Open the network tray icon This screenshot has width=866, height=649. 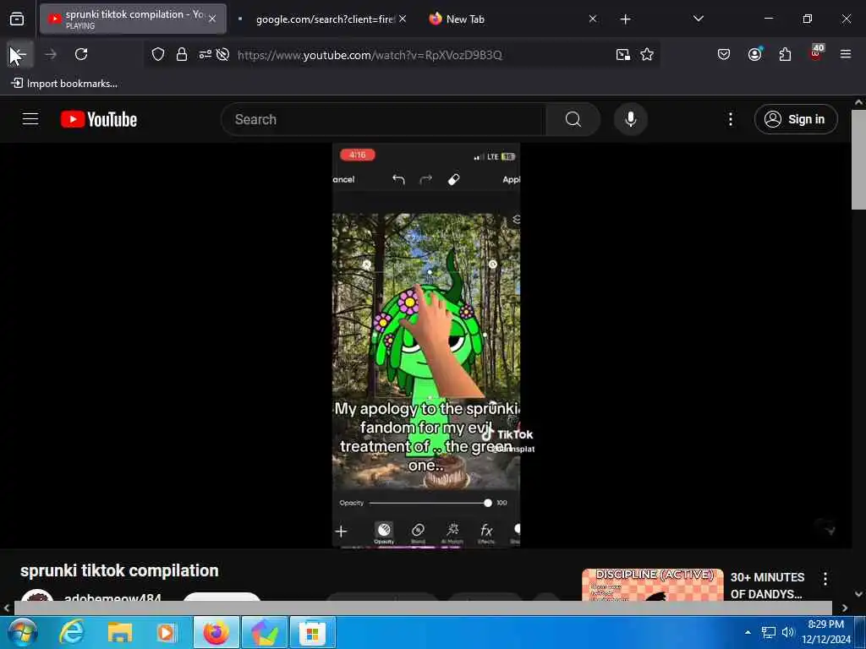pyautogui.click(x=768, y=632)
